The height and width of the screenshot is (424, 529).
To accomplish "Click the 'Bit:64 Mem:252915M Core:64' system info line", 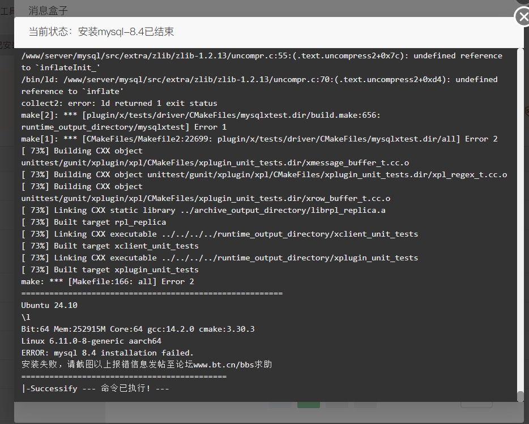I will tap(138, 329).
